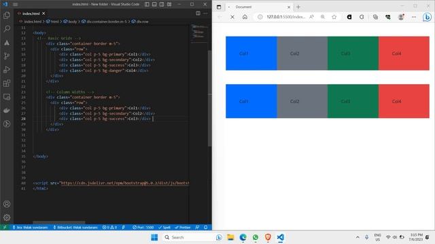Stop loading the page in Edge
The height and width of the screenshot is (244, 435).
pyautogui.click(x=232, y=17)
